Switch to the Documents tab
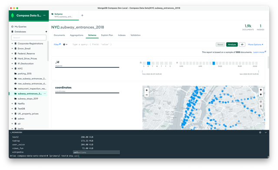 59,35
